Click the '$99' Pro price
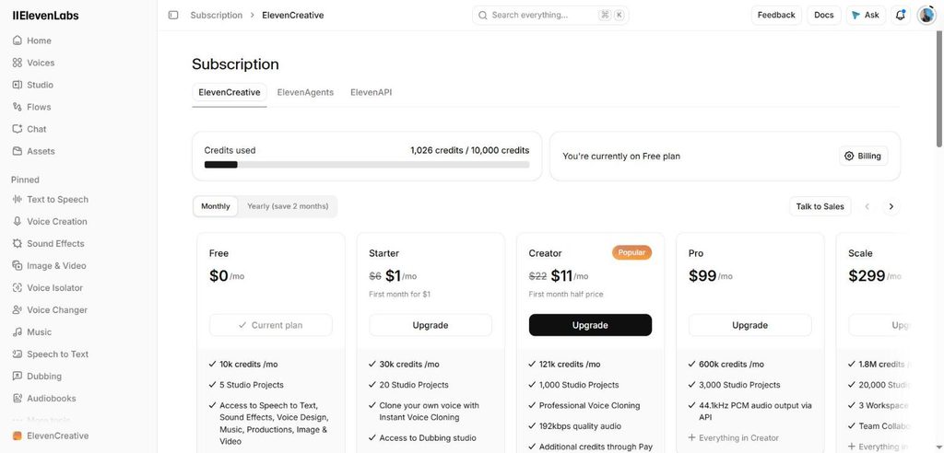944x453 pixels. coord(702,275)
